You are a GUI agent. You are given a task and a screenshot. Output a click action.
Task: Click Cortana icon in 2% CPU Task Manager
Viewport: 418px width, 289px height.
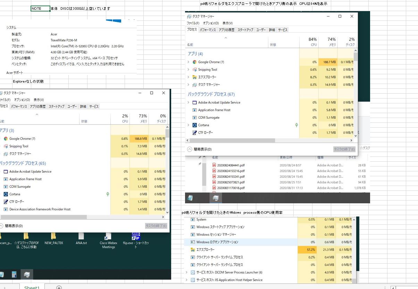(6, 194)
